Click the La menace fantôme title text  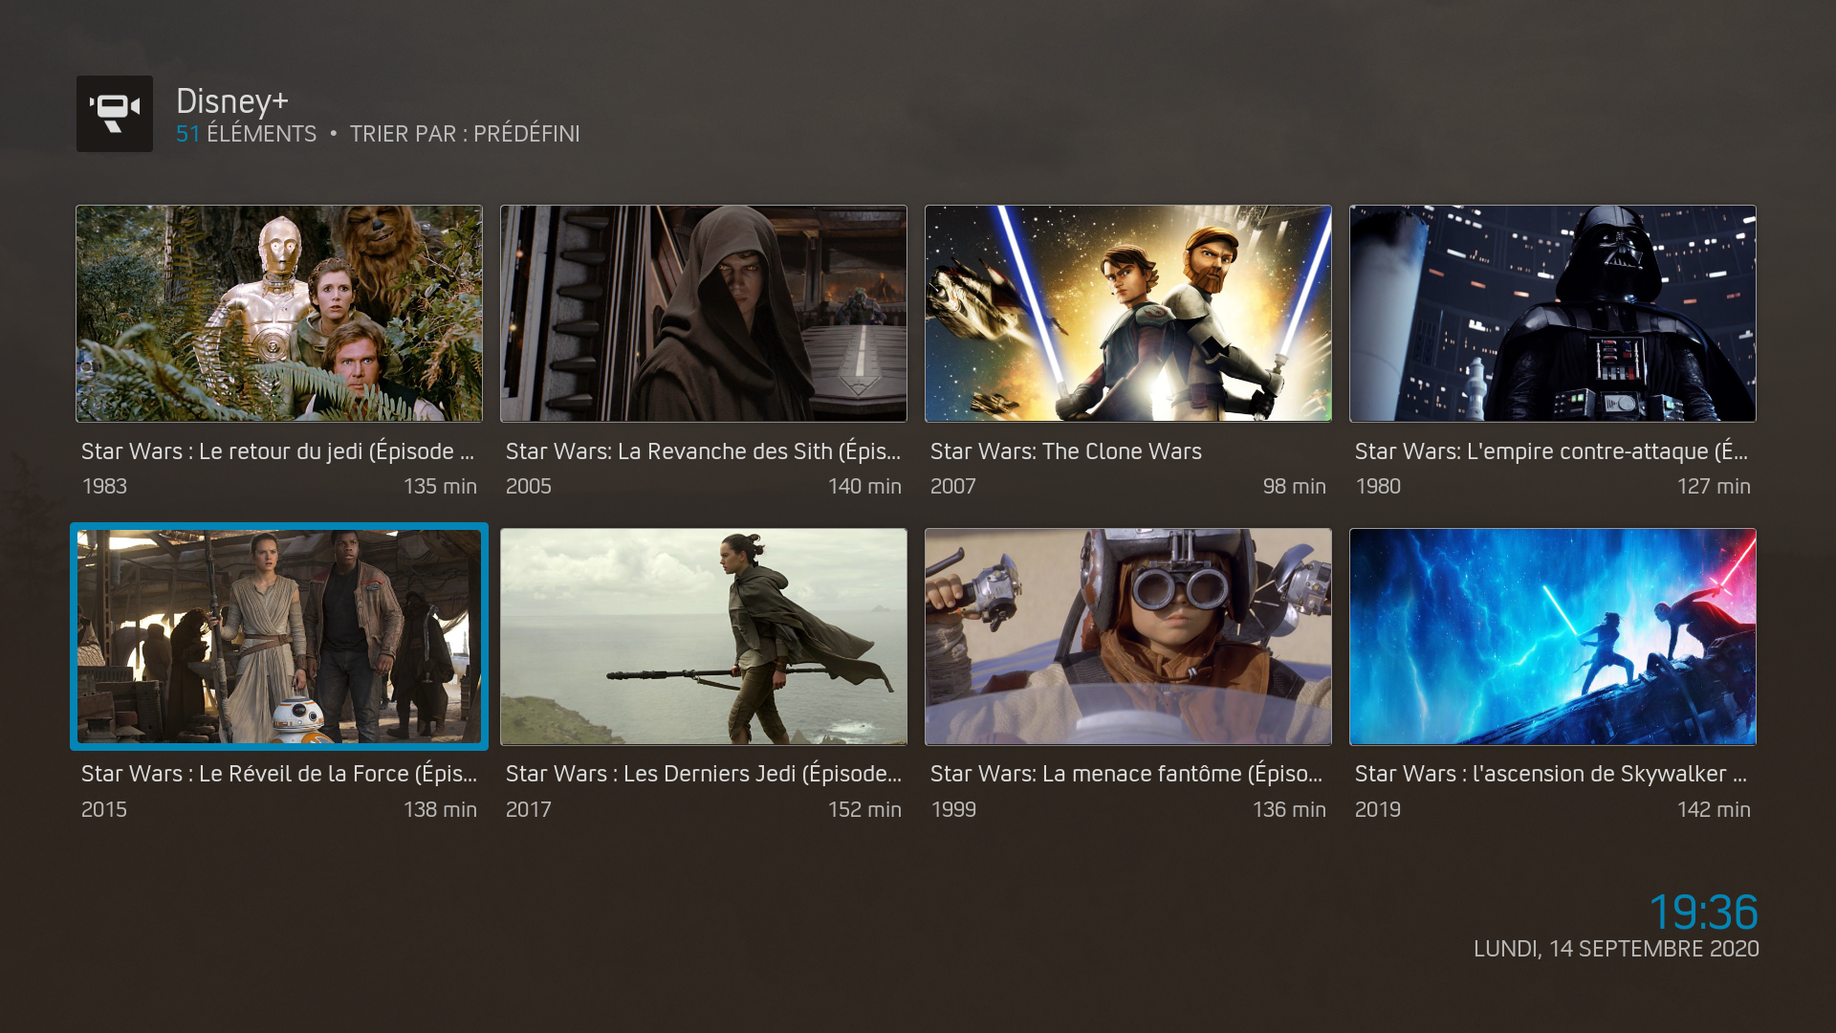tap(1126, 774)
